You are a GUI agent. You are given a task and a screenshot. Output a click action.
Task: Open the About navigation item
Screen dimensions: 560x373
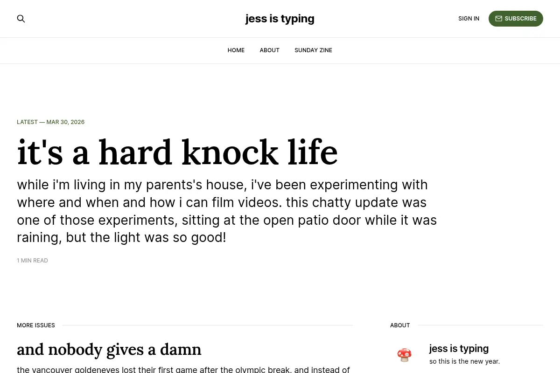click(270, 50)
